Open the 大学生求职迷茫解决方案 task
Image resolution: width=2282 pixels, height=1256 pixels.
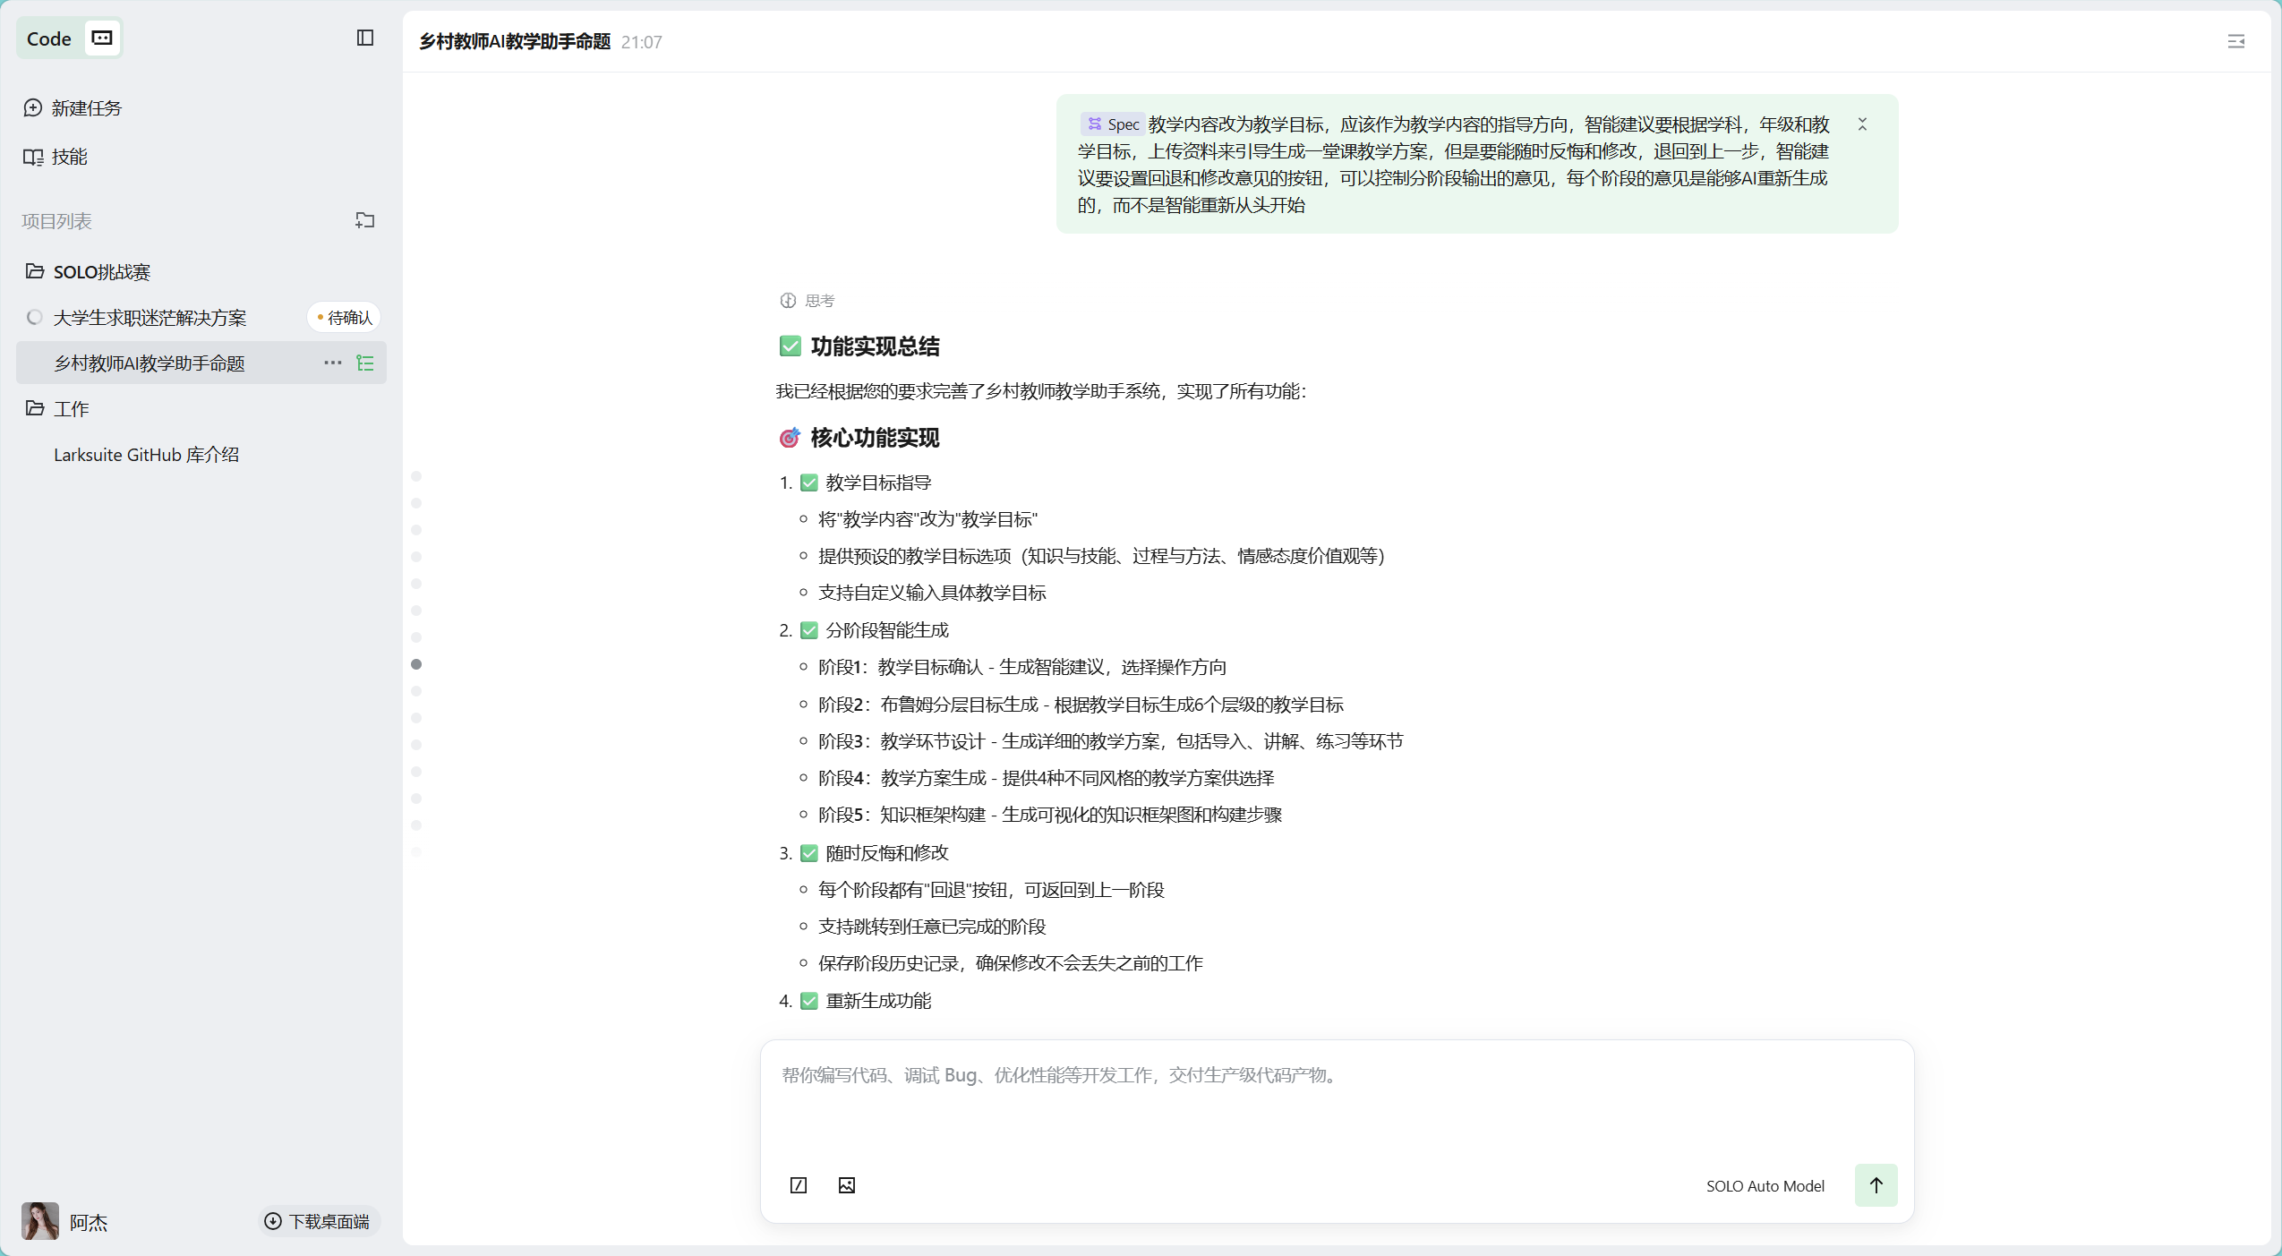150,318
